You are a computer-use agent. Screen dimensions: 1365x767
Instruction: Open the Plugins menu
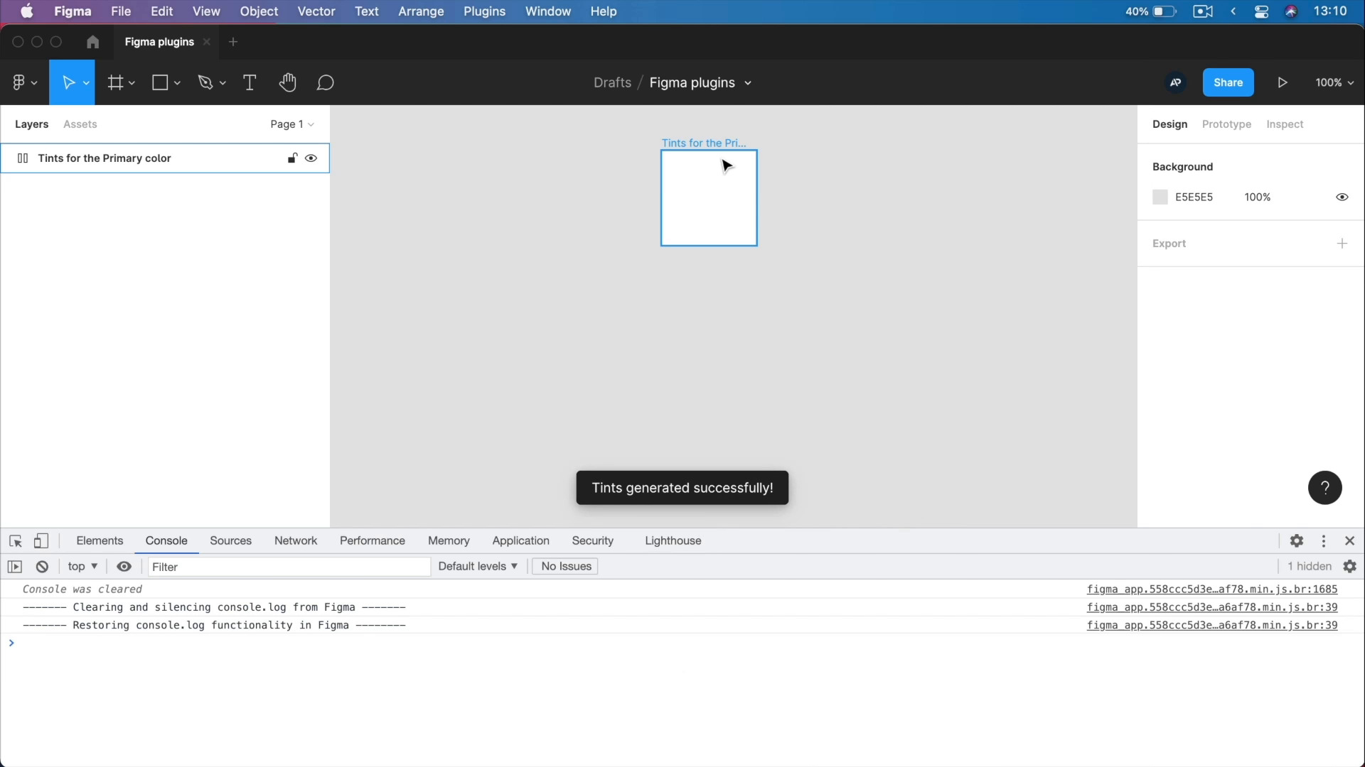click(484, 11)
